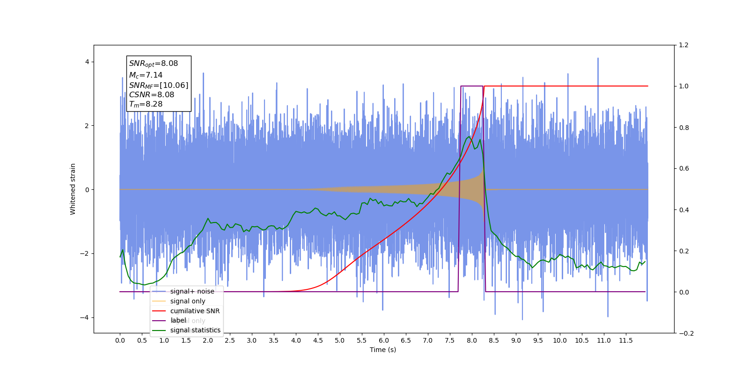
Task: Click the 0.5 tick label on the time axis
Action: click(x=142, y=340)
